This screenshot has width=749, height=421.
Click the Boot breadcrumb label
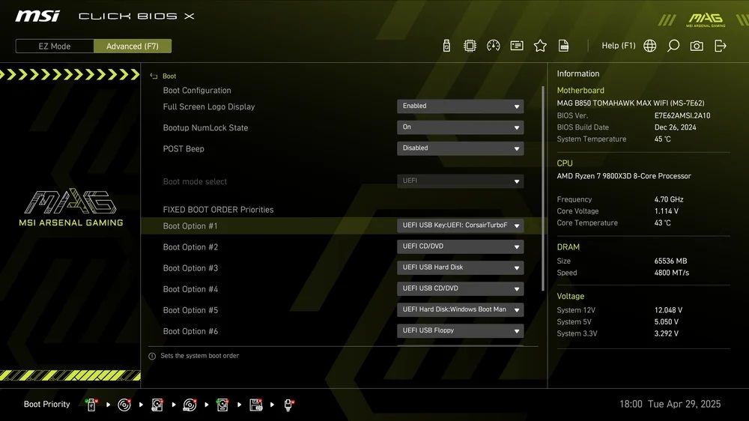(x=169, y=76)
